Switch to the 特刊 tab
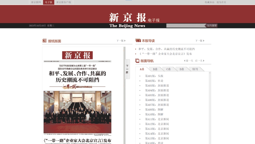The height and width of the screenshot is (144, 255). (x=195, y=69)
